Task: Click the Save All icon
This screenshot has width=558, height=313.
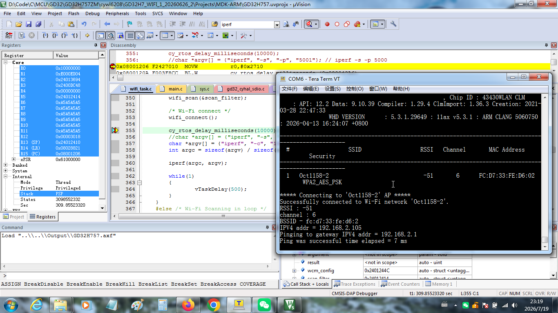Action: click(38, 24)
